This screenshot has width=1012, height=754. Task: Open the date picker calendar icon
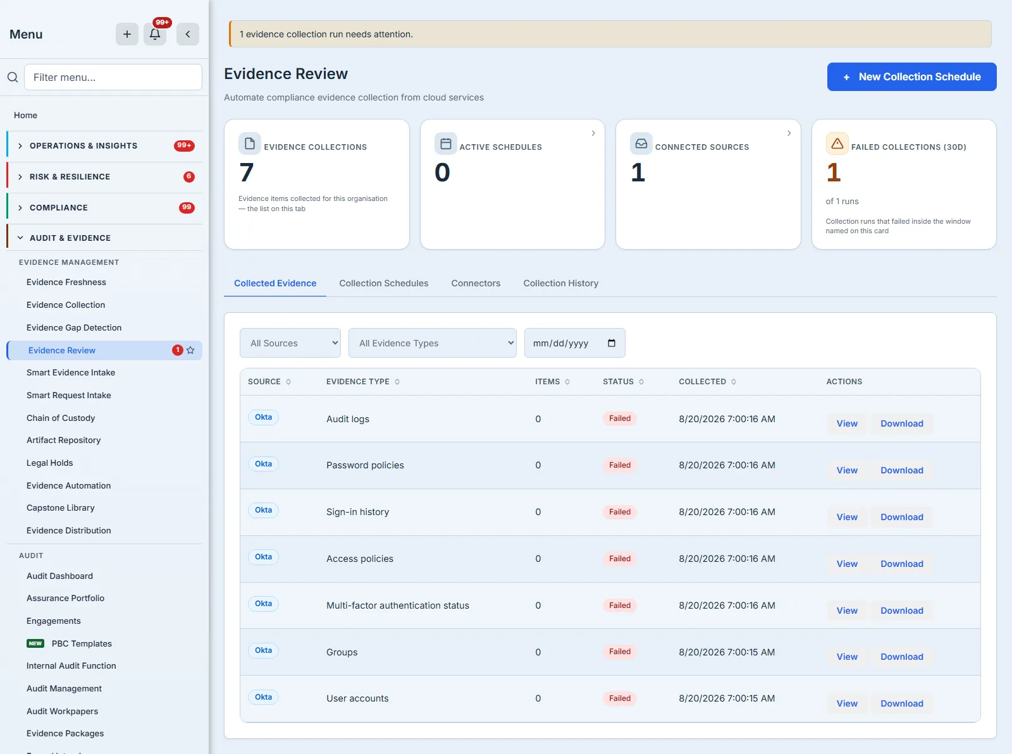point(612,343)
